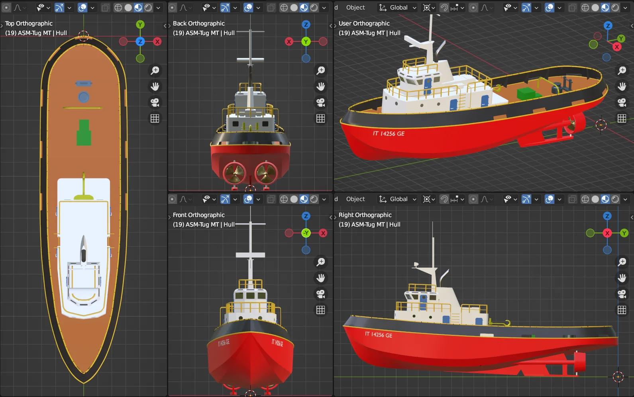Toggle camera icon in Right Orthographic viewport
The image size is (634, 397).
pyautogui.click(x=622, y=294)
